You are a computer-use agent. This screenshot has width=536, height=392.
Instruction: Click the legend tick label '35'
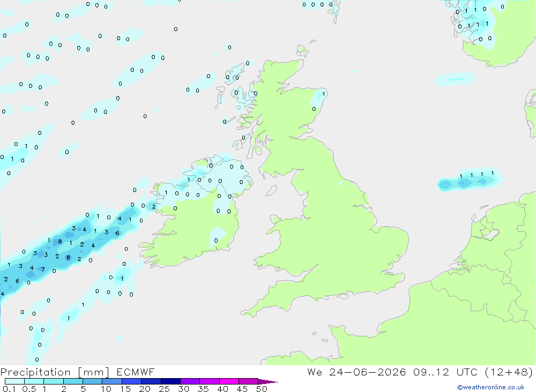pos(203,389)
